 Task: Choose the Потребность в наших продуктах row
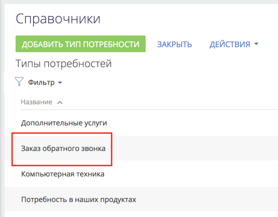141,199
